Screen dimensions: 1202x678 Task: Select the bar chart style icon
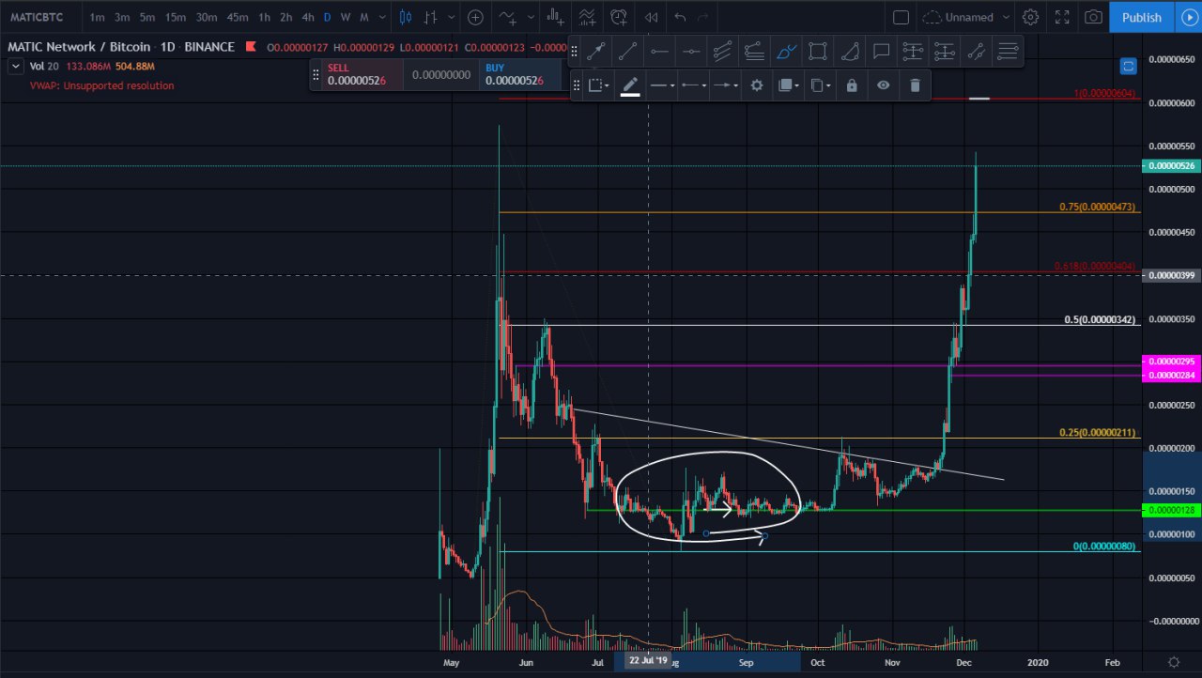431,17
